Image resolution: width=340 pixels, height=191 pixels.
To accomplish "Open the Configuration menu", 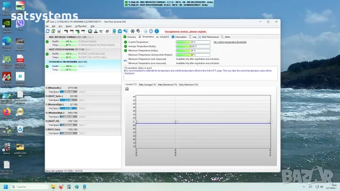I will coord(81,26).
